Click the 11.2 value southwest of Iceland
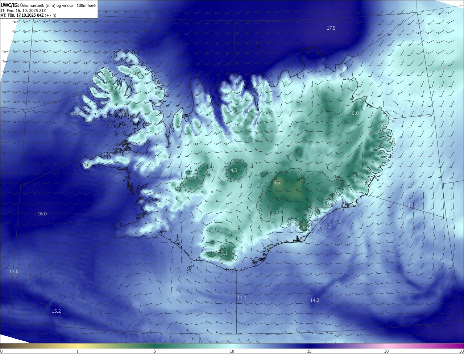 174,294
